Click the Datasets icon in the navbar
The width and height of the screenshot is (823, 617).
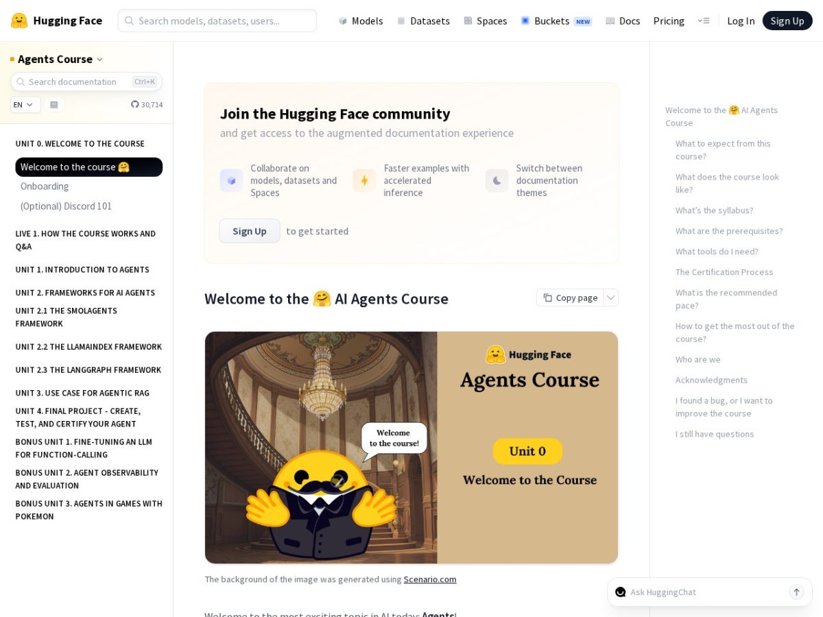tap(401, 21)
